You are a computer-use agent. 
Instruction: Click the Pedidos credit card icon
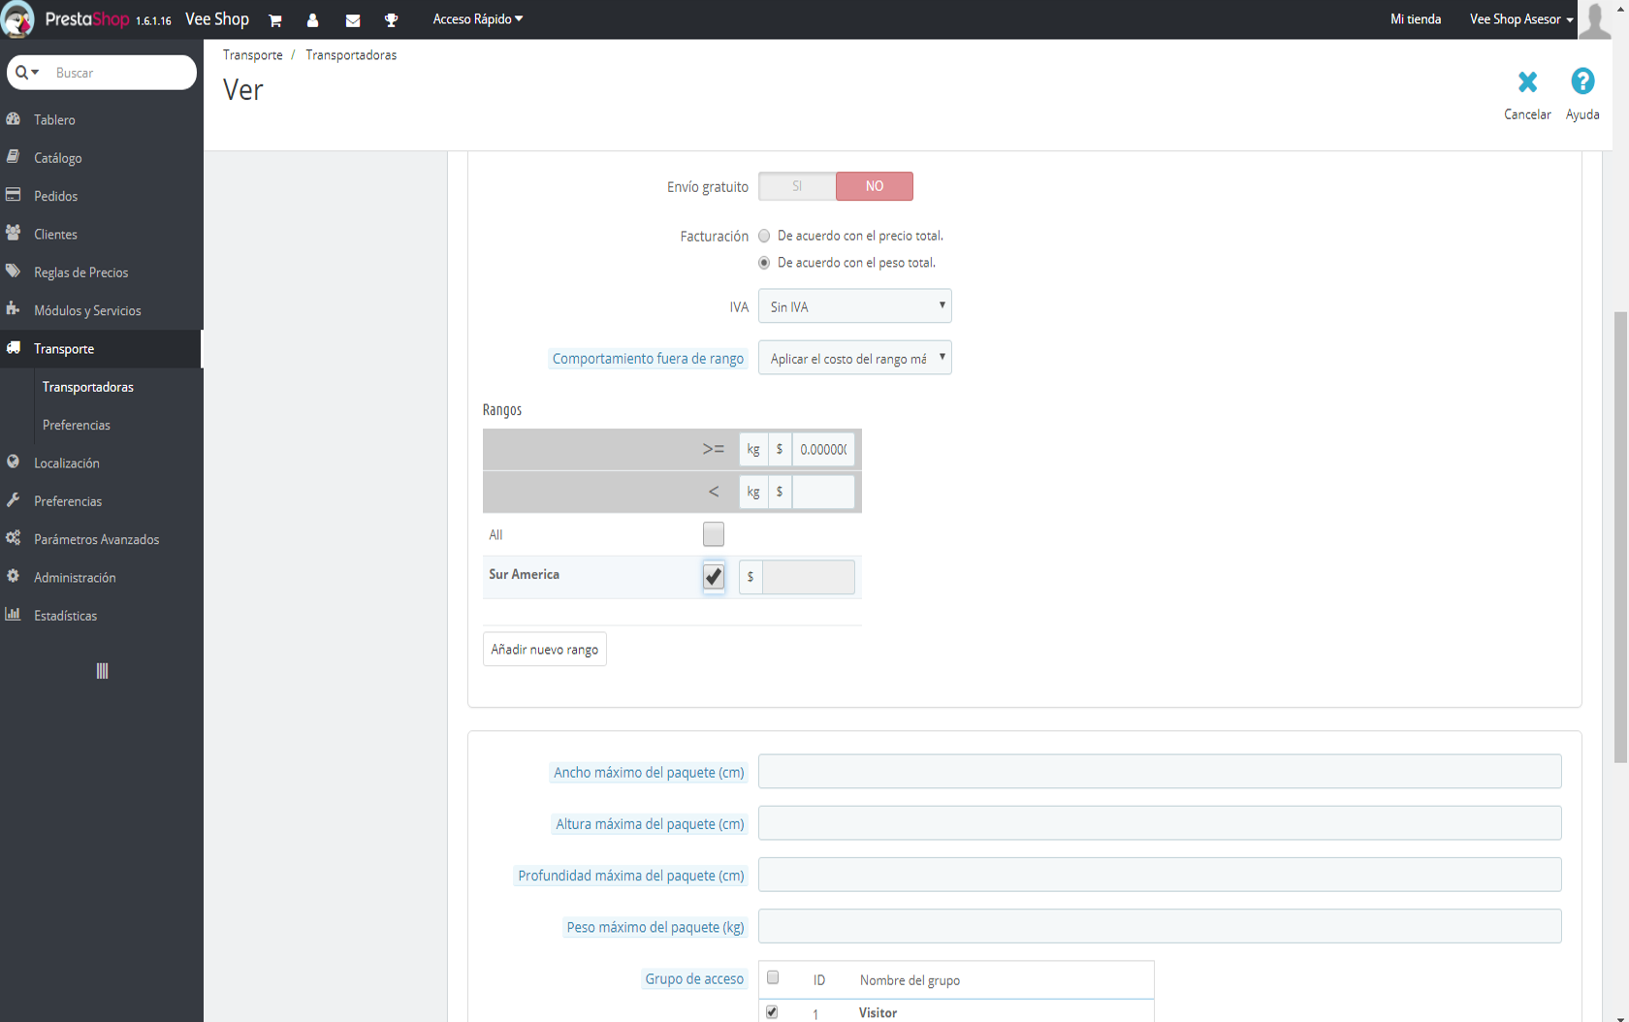[14, 195]
